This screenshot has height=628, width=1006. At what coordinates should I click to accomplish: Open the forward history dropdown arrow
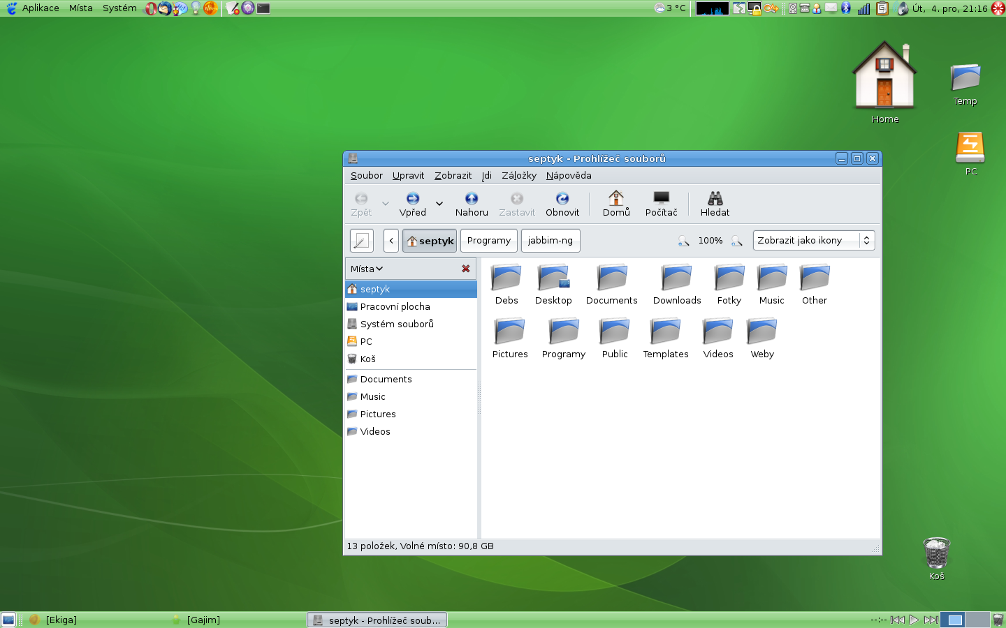coord(439,204)
